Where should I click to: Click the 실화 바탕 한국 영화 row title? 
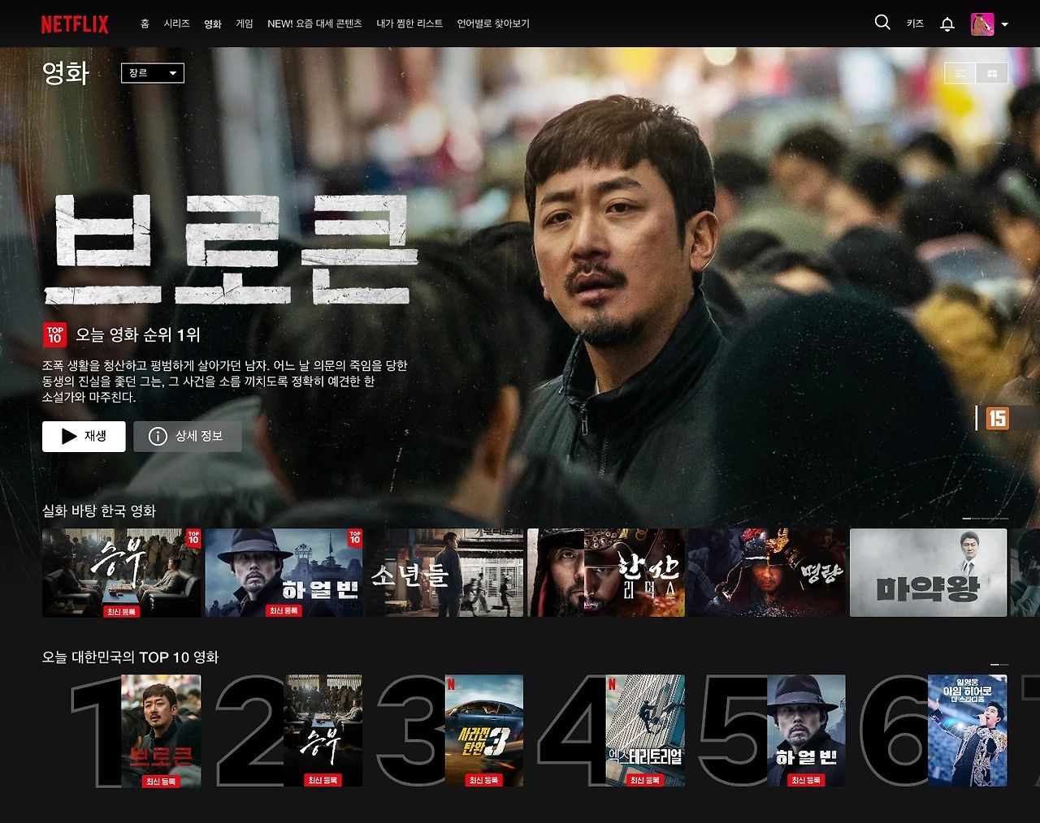click(99, 511)
